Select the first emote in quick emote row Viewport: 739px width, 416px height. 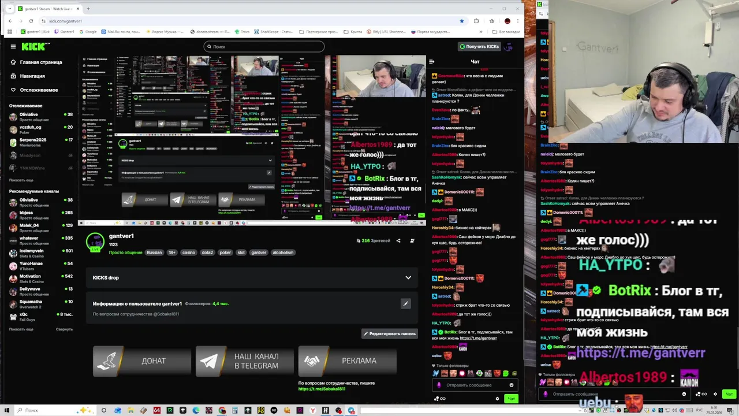[436, 374]
